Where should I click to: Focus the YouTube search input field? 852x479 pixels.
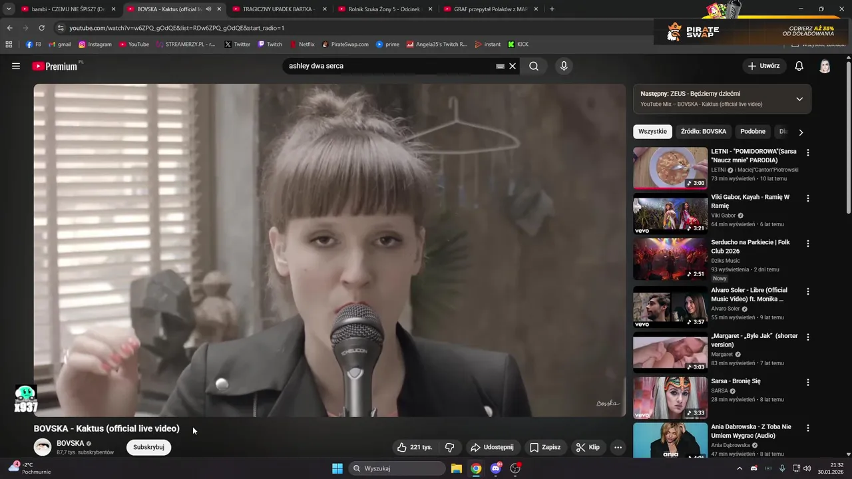(x=389, y=66)
